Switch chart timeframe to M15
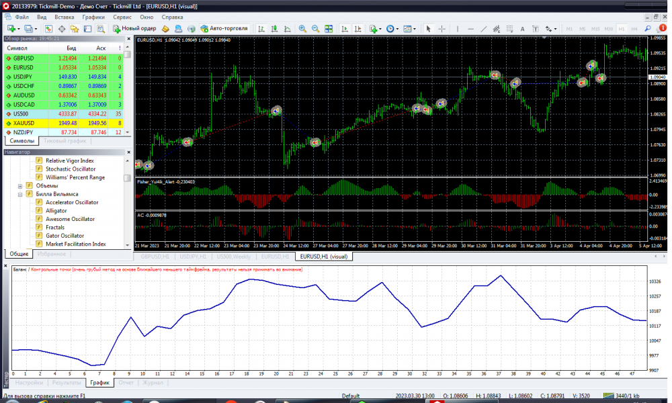672x403 pixels. point(595,29)
